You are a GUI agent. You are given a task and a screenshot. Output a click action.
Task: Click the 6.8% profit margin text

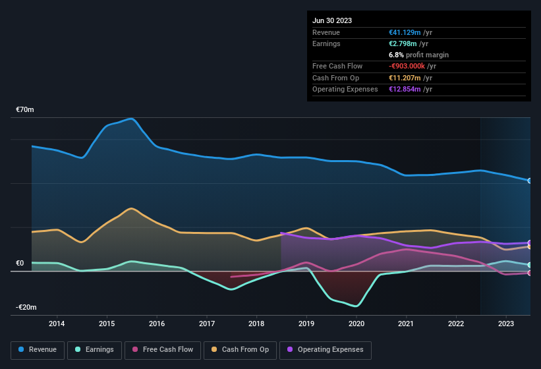click(418, 55)
